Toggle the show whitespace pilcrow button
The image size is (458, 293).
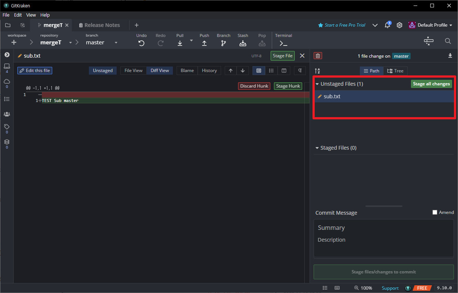300,71
